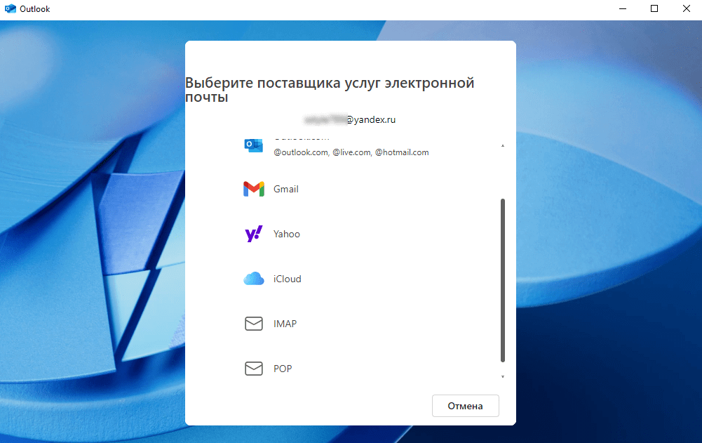Choose the Yahoo provider label
The image size is (702, 443).
click(x=287, y=234)
